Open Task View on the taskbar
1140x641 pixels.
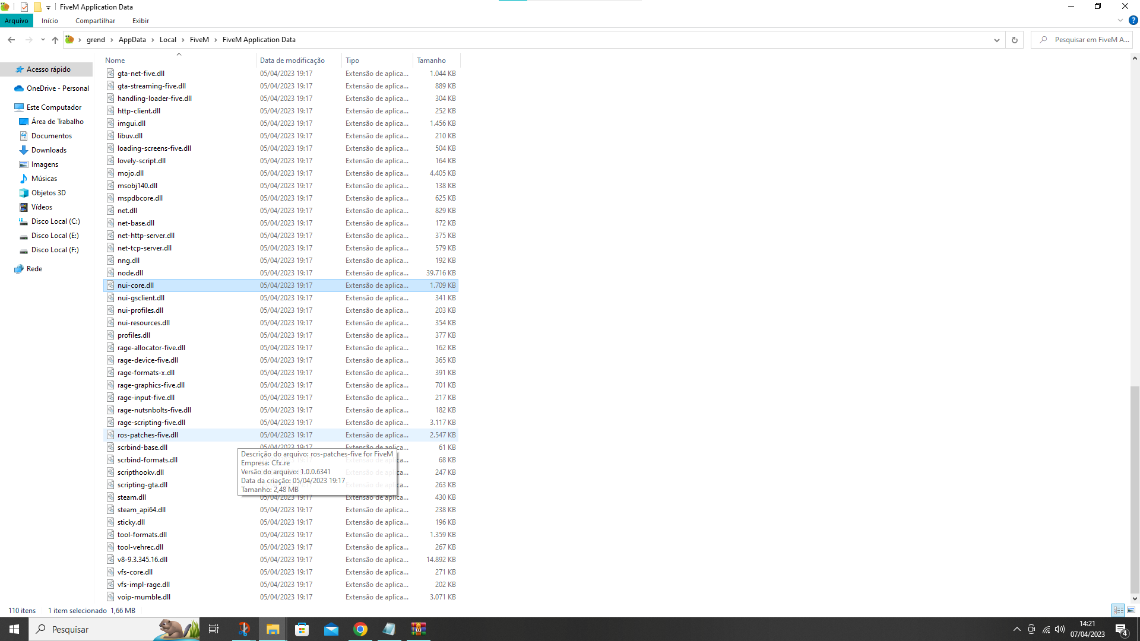click(x=214, y=629)
